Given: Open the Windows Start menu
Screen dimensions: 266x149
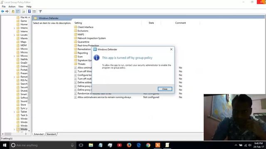Looking at the screenshot, I should pos(5,145).
